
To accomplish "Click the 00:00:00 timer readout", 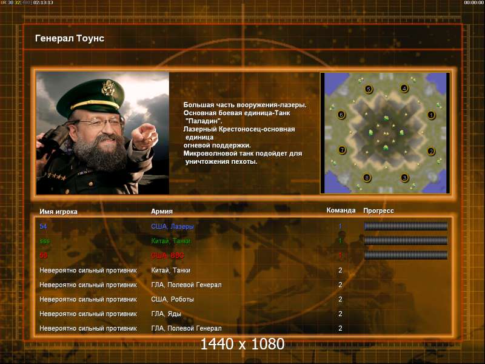I will pyautogui.click(x=474, y=2).
